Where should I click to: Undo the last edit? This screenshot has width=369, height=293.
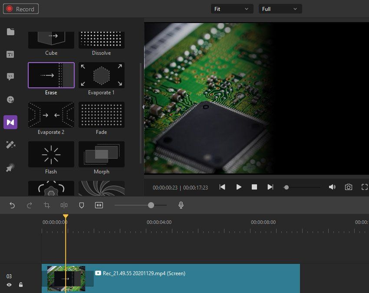(x=12, y=205)
